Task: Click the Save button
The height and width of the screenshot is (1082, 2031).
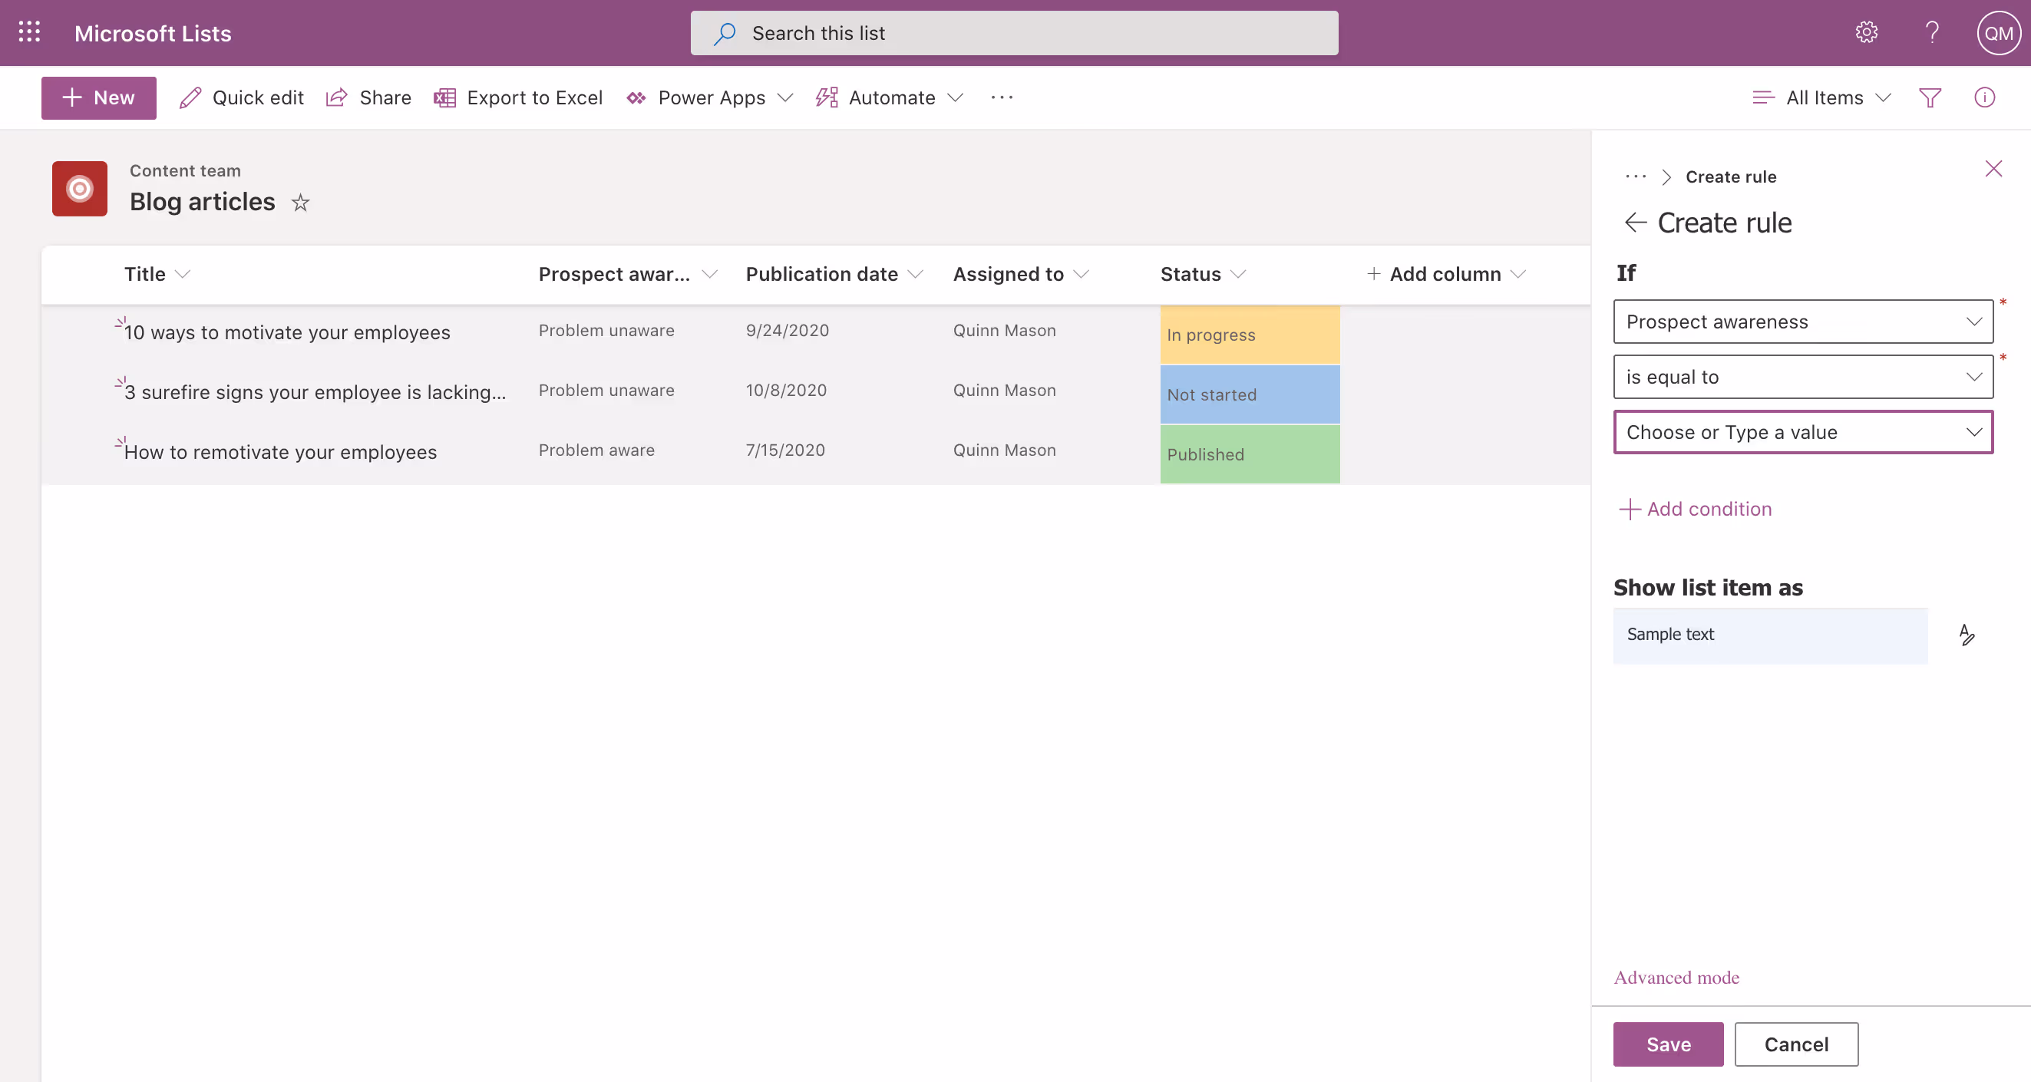Action: click(1667, 1044)
